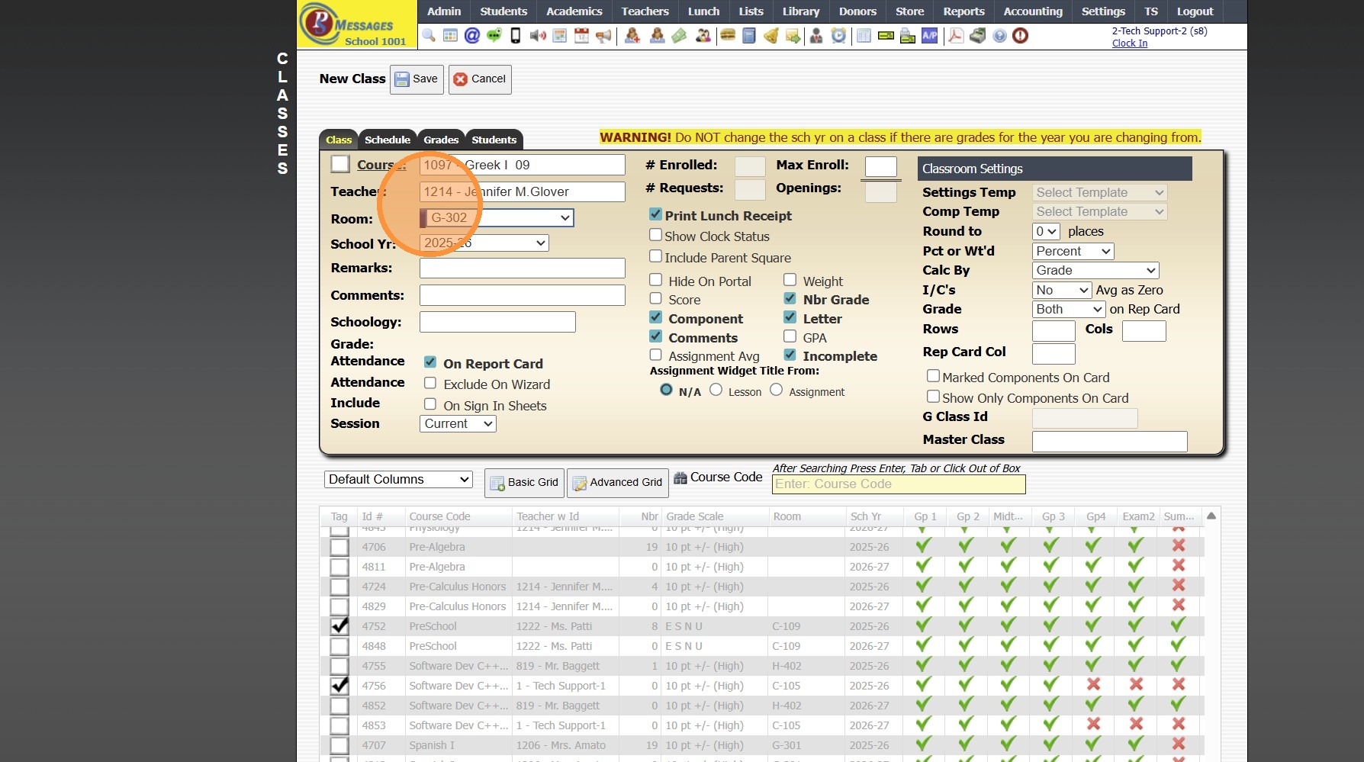Open the Academics menu

(x=574, y=11)
